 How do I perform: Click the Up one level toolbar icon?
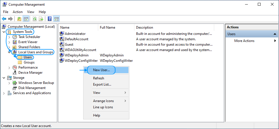click(x=19, y=19)
